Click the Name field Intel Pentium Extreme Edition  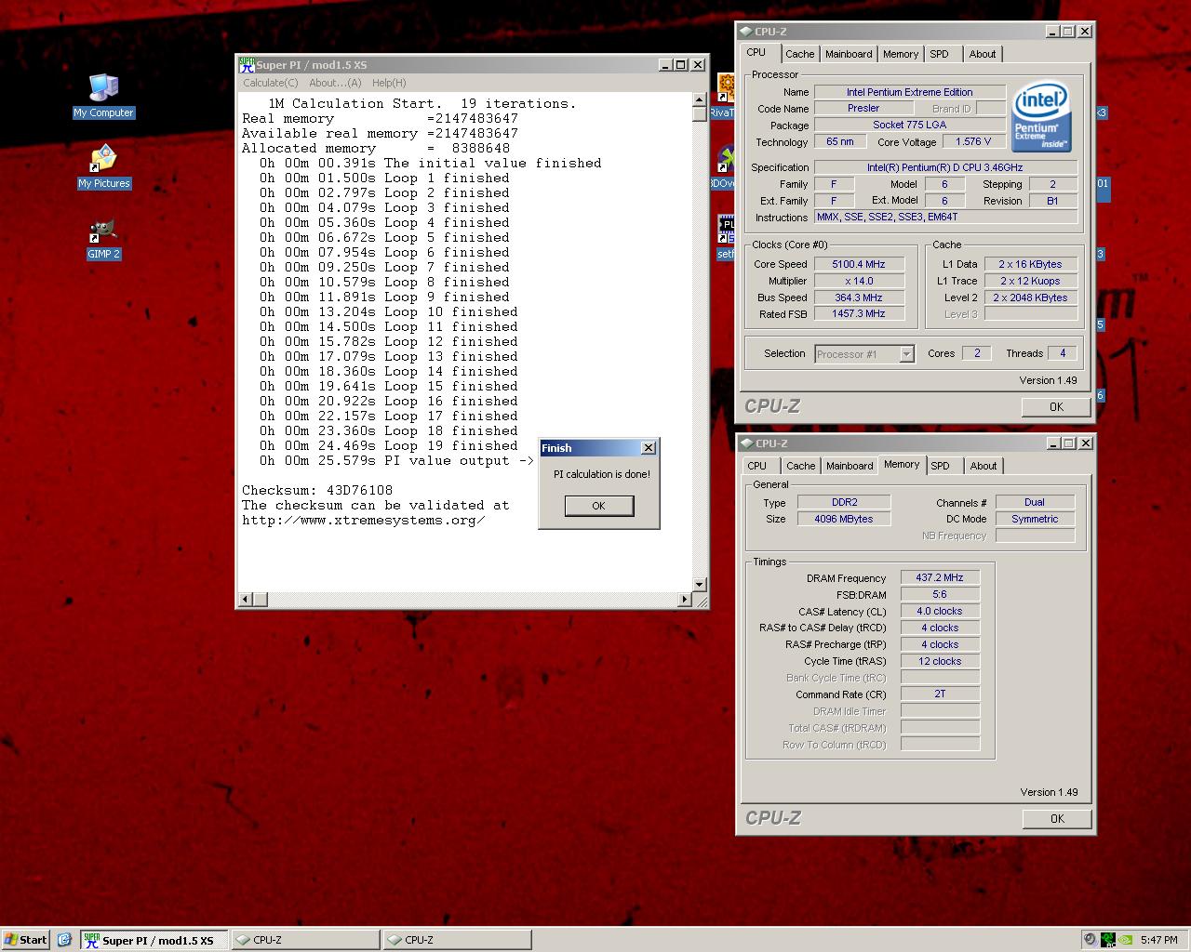909,92
